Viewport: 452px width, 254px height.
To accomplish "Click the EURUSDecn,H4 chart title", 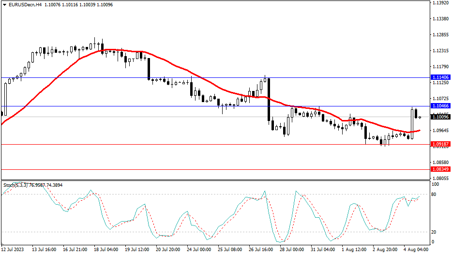I will 22,4.
